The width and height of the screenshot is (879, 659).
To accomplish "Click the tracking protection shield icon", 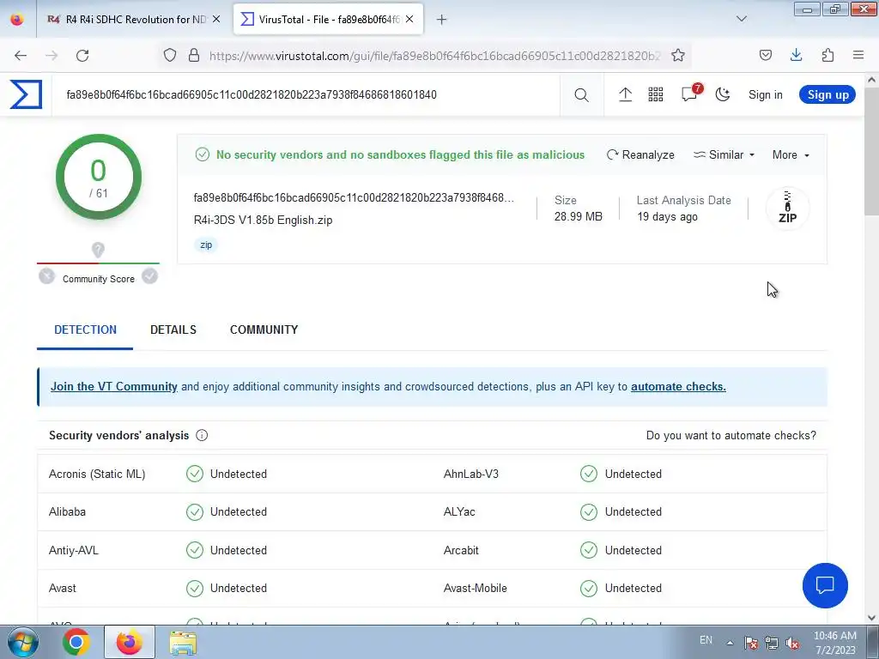I will 170,55.
